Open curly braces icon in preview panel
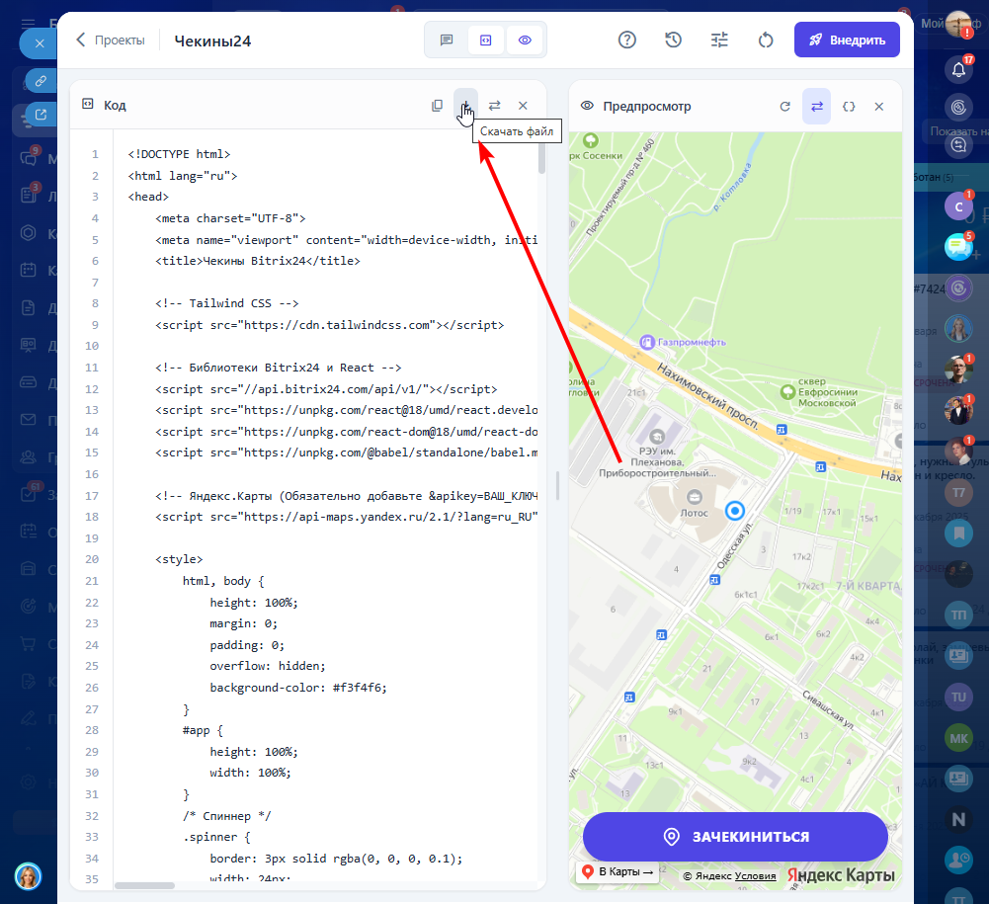This screenshot has height=904, width=989. click(x=849, y=107)
